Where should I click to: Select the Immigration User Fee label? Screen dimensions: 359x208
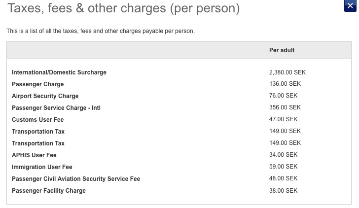click(42, 167)
